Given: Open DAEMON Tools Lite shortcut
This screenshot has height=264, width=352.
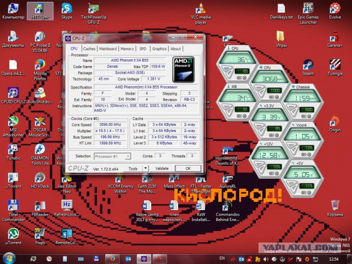Looking at the screenshot, I should tap(40, 155).
